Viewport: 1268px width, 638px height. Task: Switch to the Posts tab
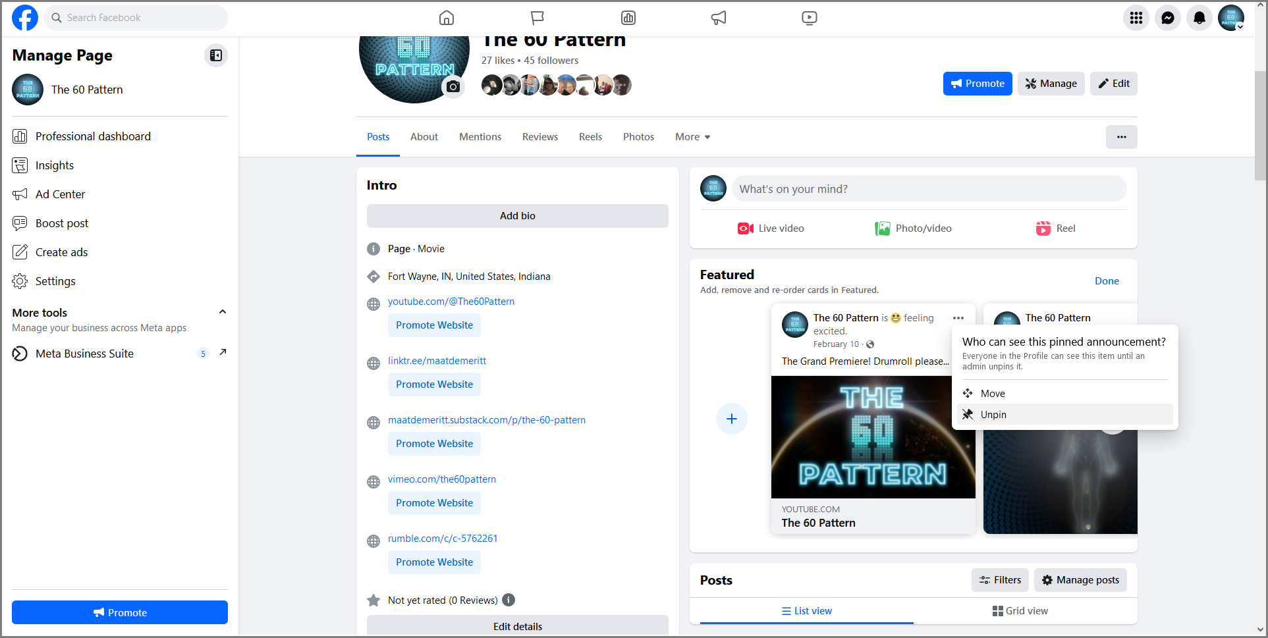378,137
